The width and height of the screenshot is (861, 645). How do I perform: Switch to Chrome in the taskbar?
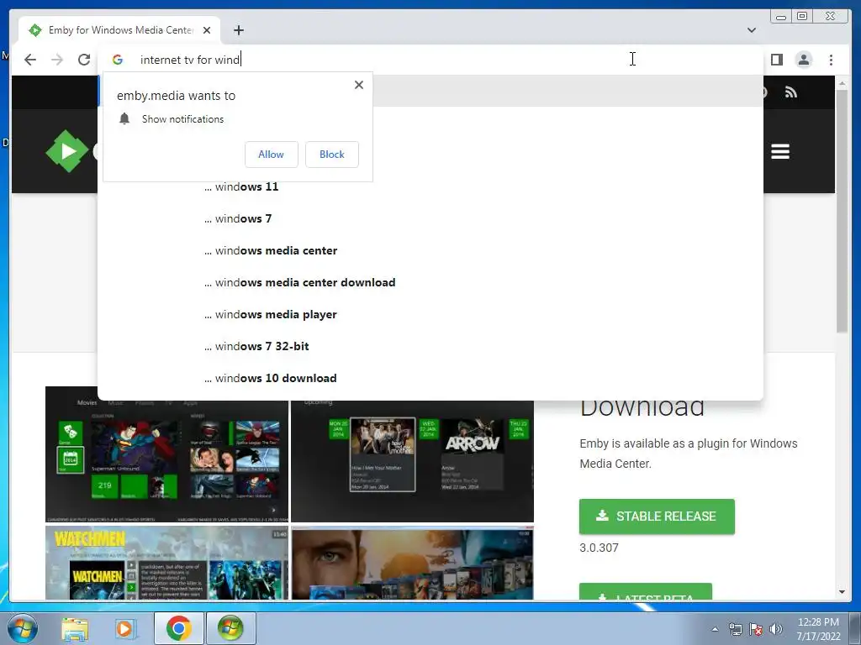point(178,628)
